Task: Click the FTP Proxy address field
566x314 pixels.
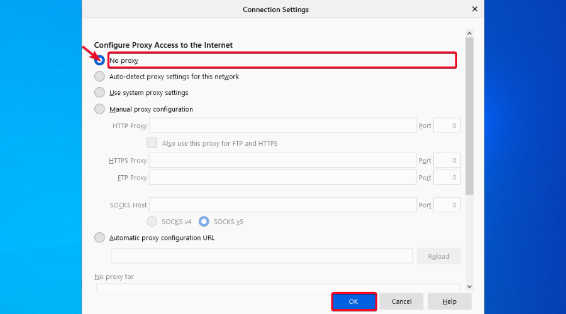Action: (x=282, y=177)
